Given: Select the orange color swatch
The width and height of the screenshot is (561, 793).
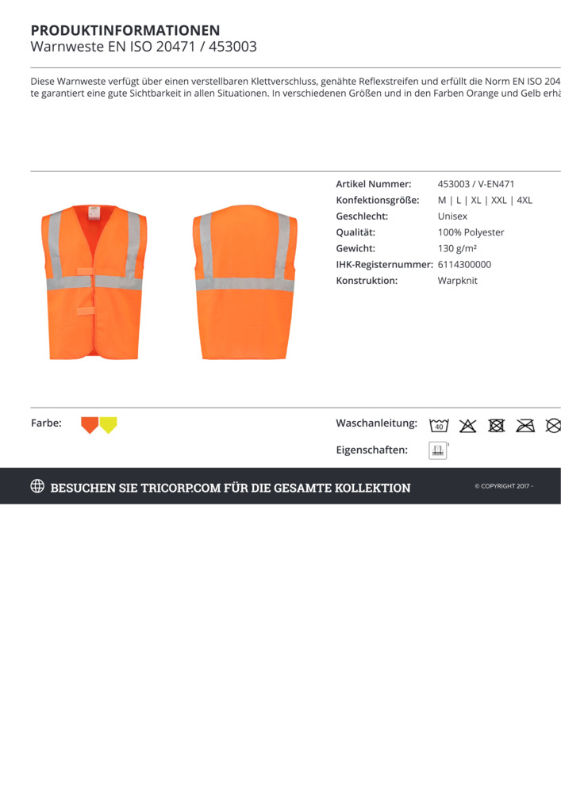Looking at the screenshot, I should [x=90, y=425].
